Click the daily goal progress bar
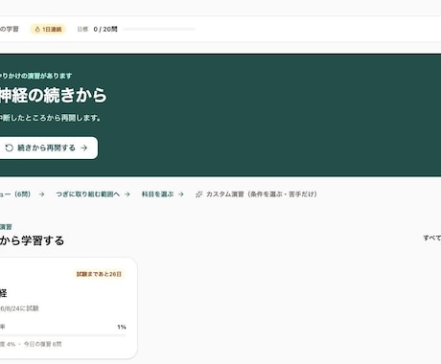This screenshot has height=364, width=441. (159, 29)
